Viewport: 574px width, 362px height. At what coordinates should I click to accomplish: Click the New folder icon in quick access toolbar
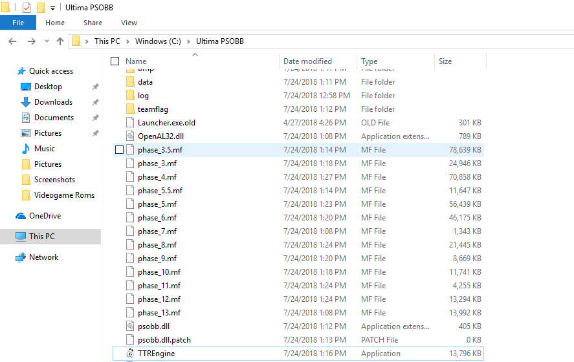(41, 7)
